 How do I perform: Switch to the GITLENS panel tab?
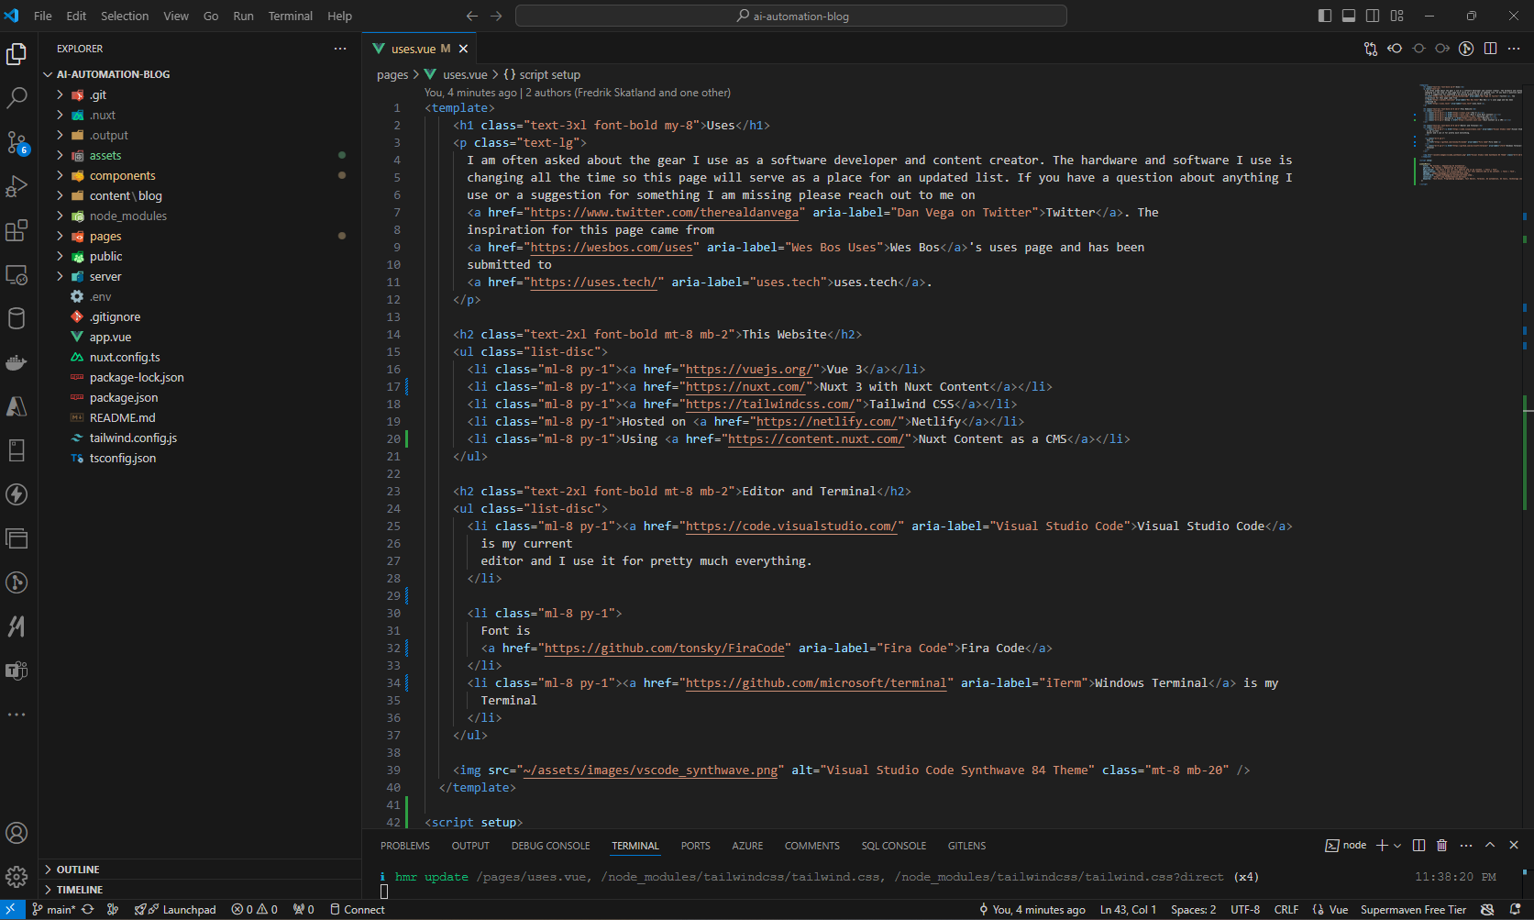coord(966,846)
